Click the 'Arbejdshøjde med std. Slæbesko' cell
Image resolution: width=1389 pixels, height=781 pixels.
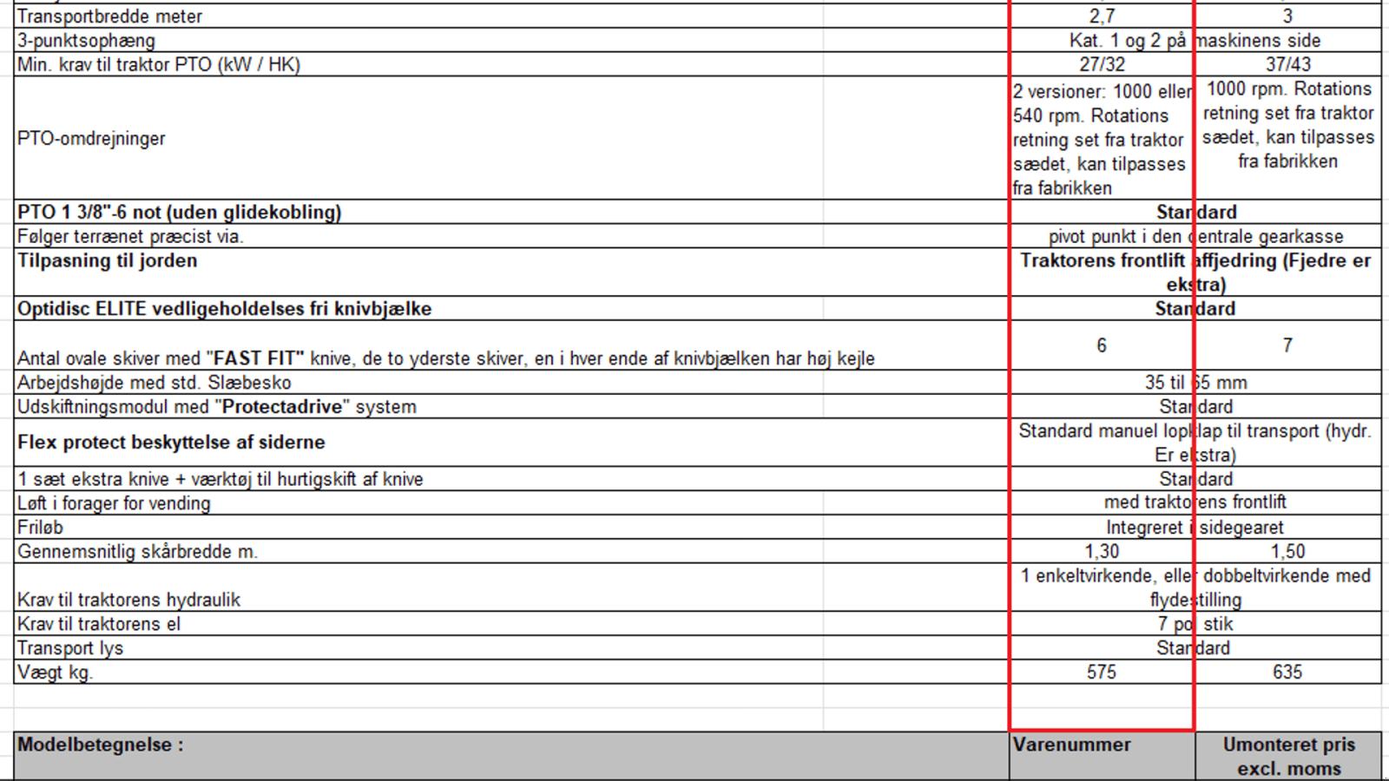pyautogui.click(x=155, y=383)
